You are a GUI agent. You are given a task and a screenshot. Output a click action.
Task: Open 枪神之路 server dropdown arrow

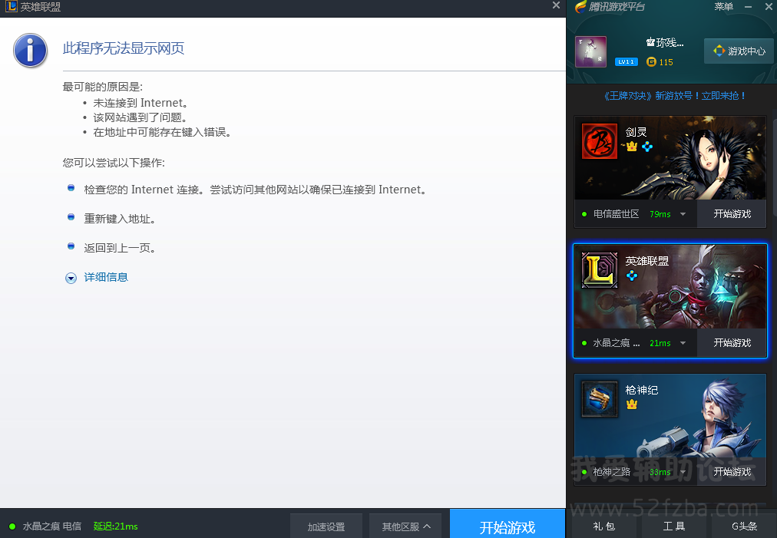(683, 472)
